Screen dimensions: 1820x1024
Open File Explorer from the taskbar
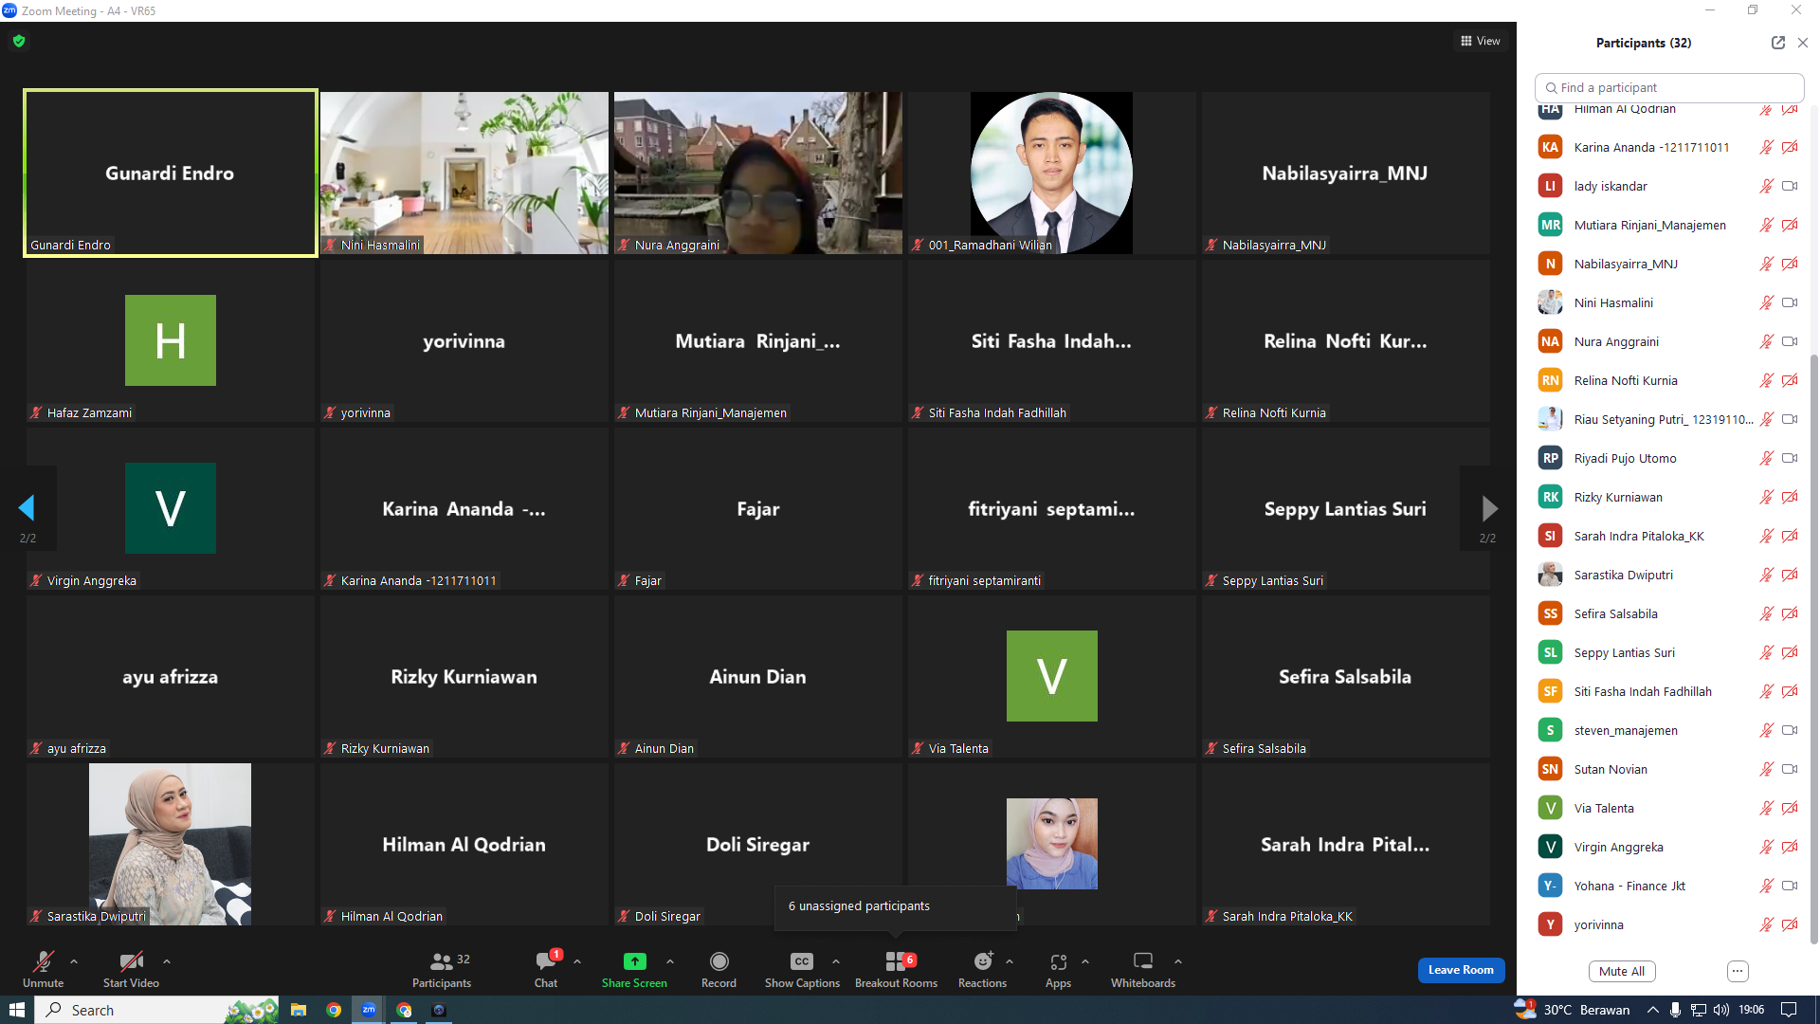tap(299, 1010)
